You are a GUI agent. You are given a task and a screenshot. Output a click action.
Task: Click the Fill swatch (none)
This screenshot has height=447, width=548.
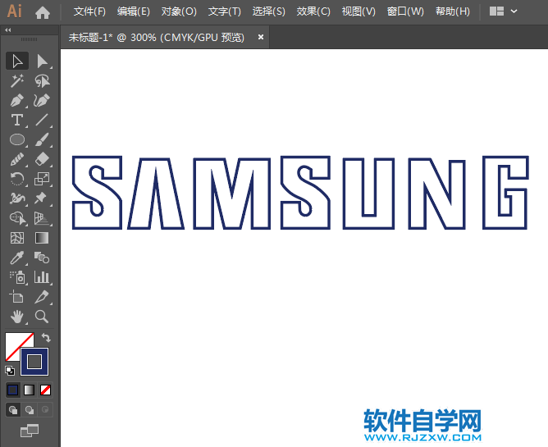[x=14, y=340]
